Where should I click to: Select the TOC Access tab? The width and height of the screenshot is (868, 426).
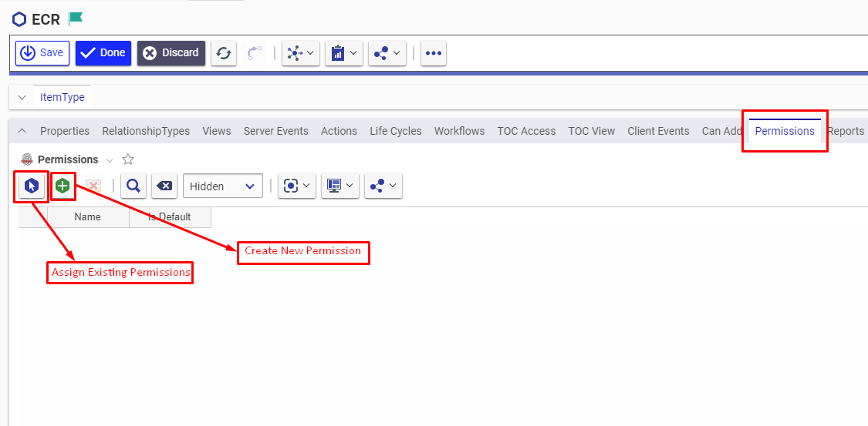(x=526, y=131)
